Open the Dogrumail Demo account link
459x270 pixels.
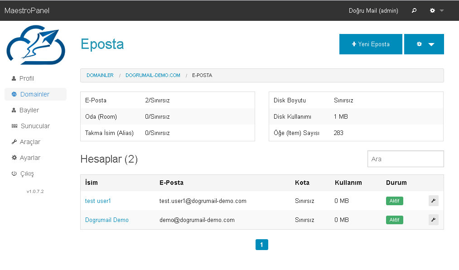[x=107, y=220]
